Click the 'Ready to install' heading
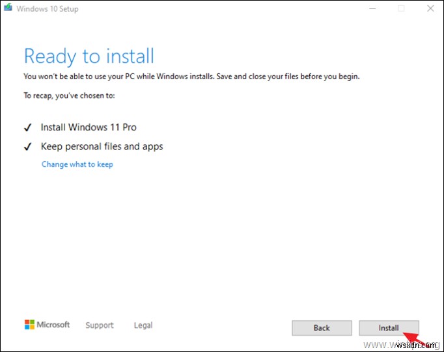 tap(89, 57)
